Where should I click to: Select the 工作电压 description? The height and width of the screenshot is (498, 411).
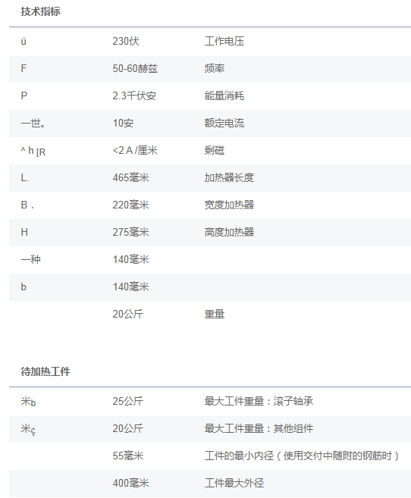coord(224,41)
